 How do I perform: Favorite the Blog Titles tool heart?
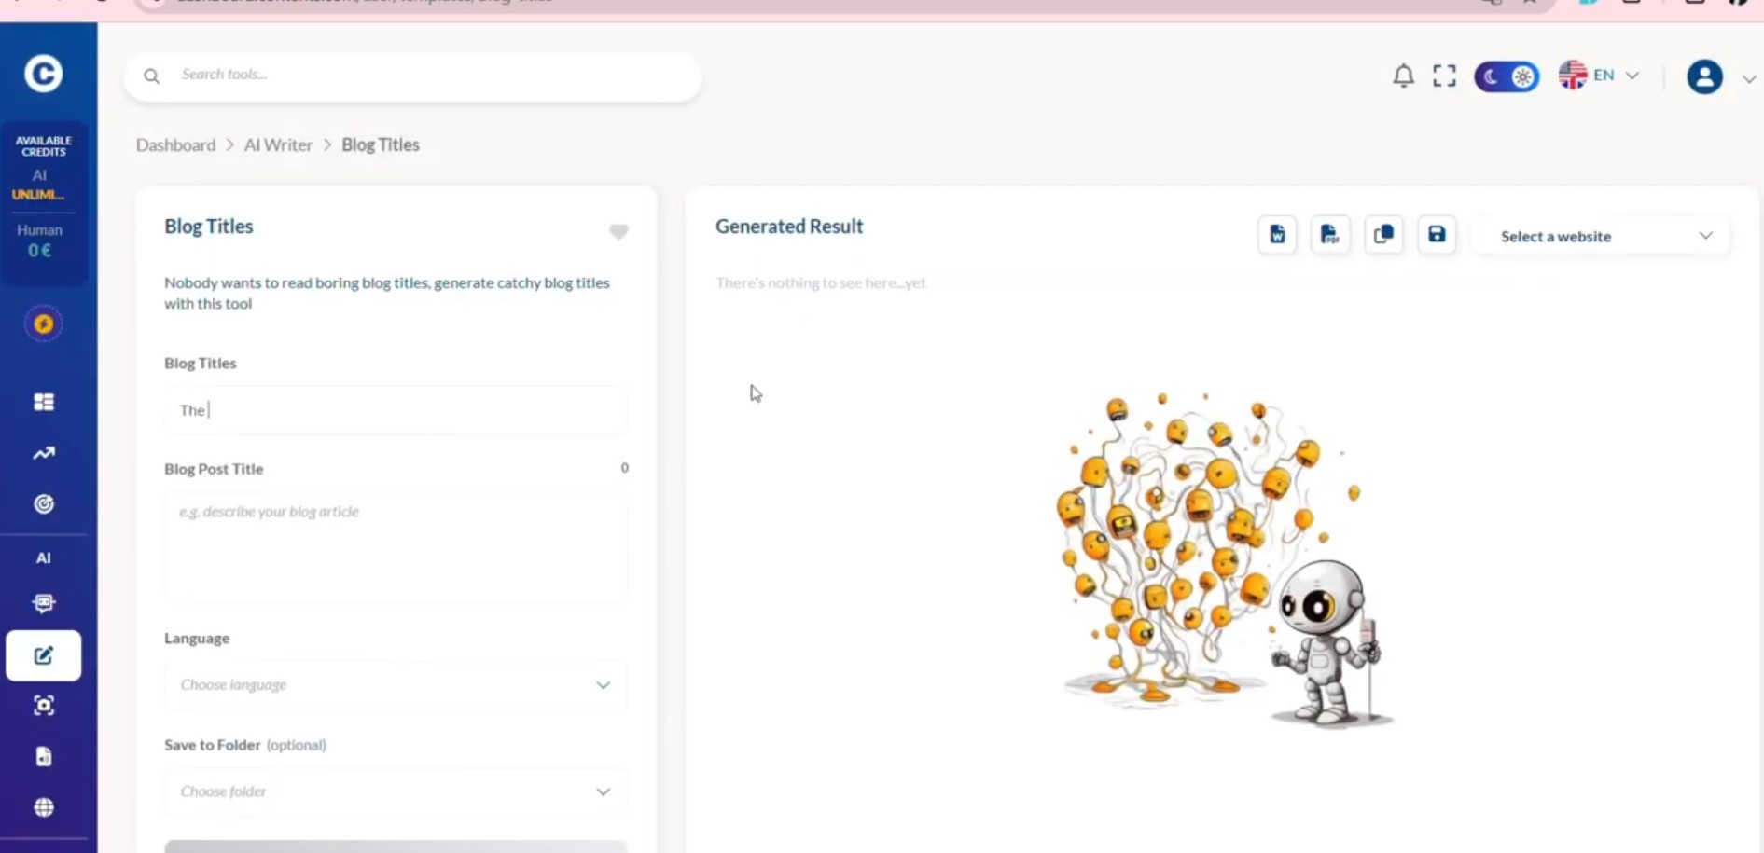(x=618, y=231)
